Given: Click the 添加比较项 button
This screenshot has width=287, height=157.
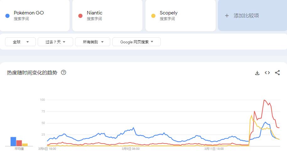Looking at the screenshot, I should coord(252,16).
